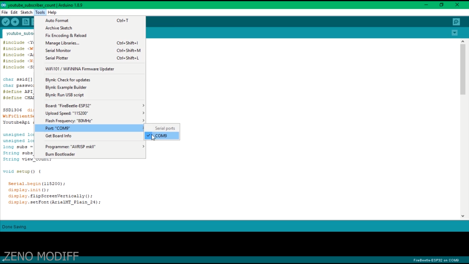The height and width of the screenshot is (264, 469).
Task: Select Blynk: Check for updates
Action: tap(90, 80)
